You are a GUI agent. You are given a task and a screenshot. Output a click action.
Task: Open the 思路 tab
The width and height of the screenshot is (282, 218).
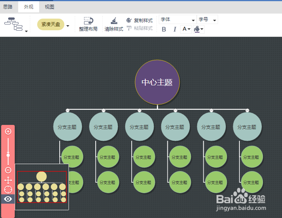(x=8, y=7)
